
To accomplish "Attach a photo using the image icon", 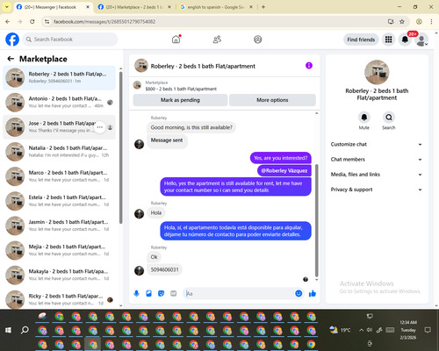I will [148, 293].
